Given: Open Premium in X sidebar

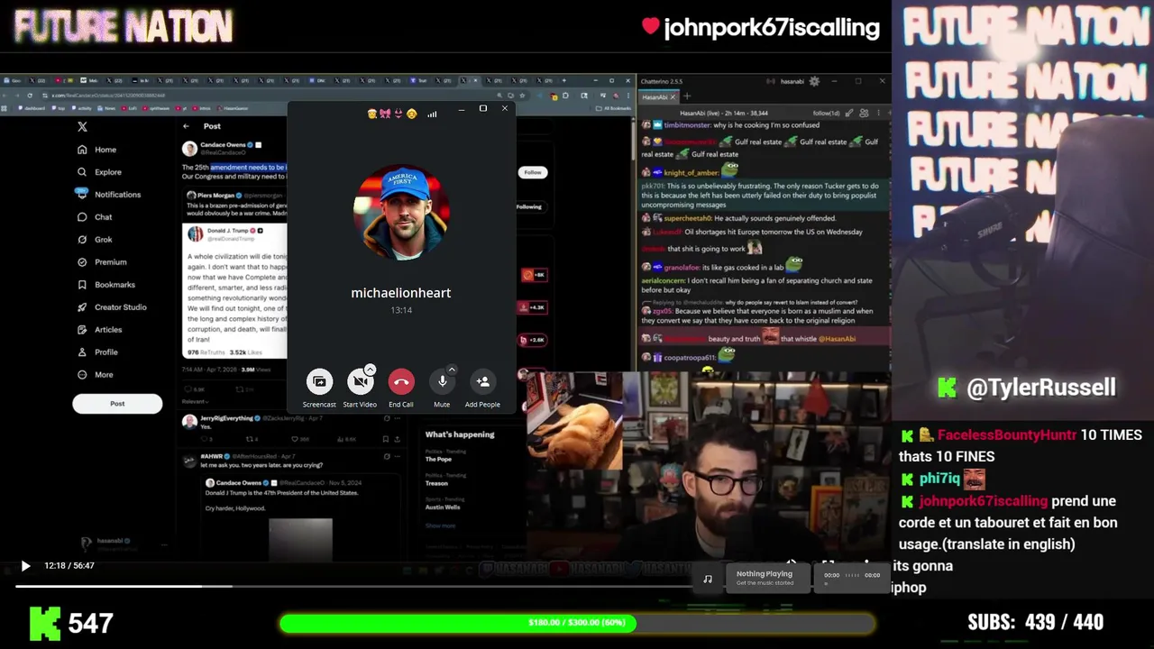Looking at the screenshot, I should pos(102,262).
